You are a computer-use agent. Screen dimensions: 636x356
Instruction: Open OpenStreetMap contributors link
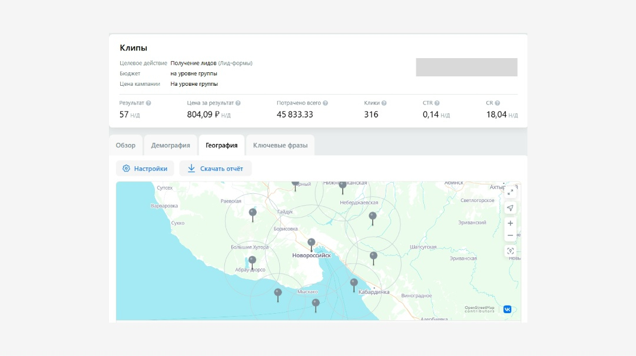(x=479, y=309)
